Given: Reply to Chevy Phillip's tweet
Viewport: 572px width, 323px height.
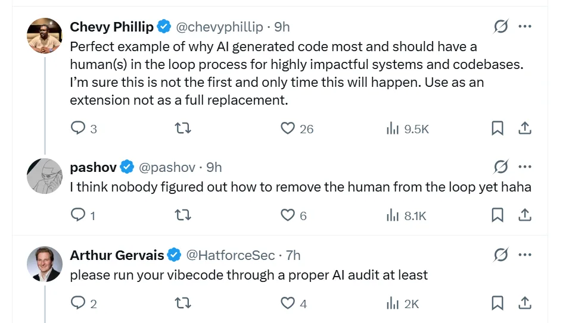Looking at the screenshot, I should 79,128.
